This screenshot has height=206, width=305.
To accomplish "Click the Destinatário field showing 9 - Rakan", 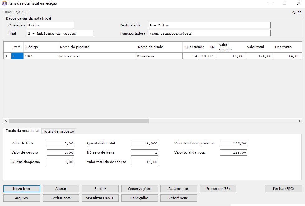I will [209, 25].
